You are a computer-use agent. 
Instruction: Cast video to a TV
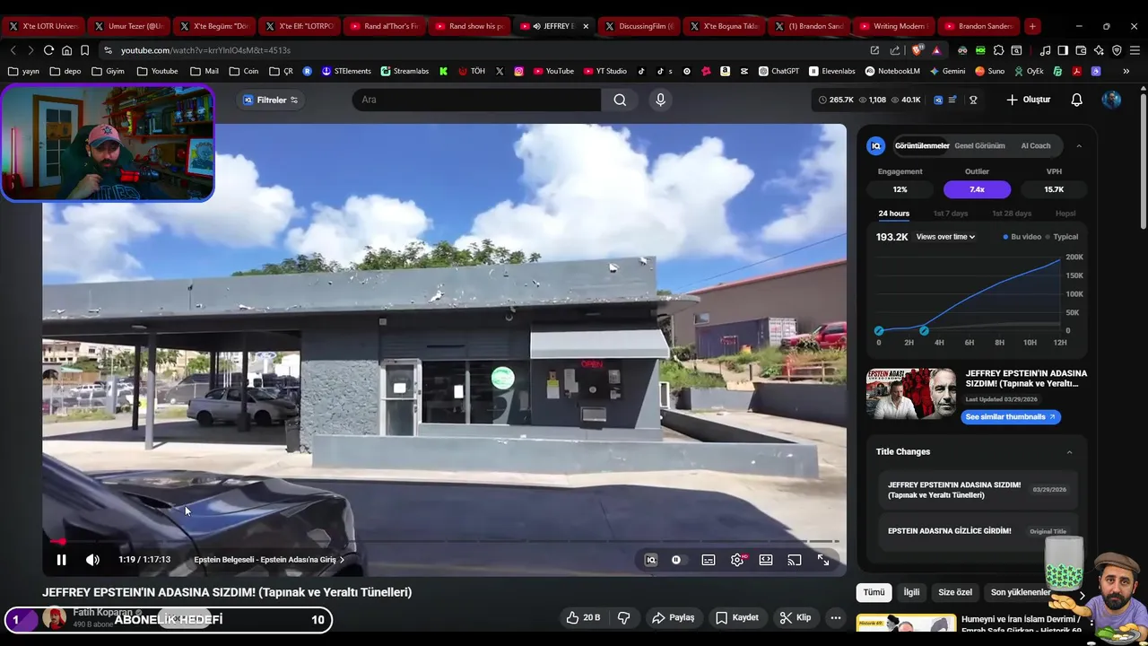[x=795, y=560]
